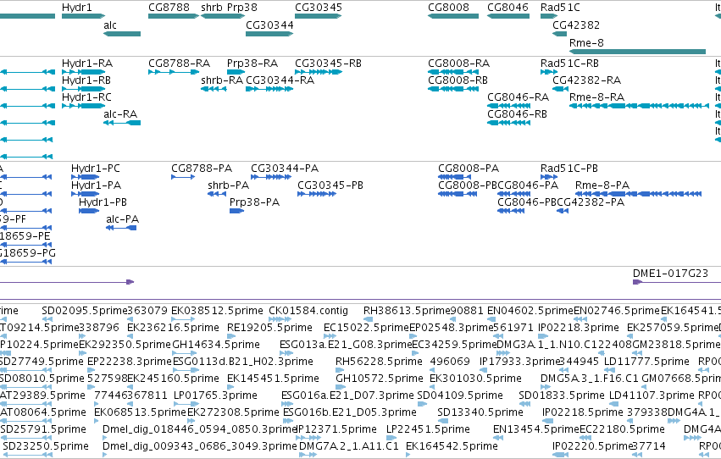Select EST LP22451.5prime
Image resolution: width=721 pixels, height=459 pixels.
click(428, 429)
